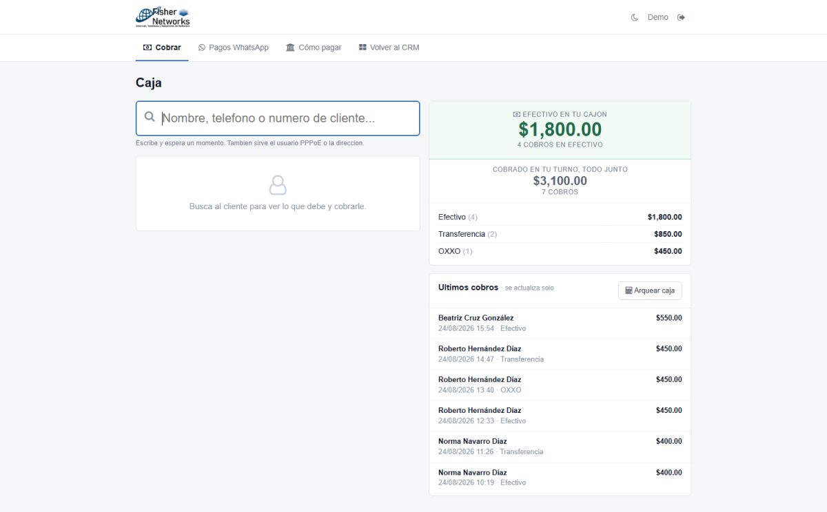This screenshot has width=827, height=512.
Task: Focus the client search field
Action: click(x=278, y=118)
